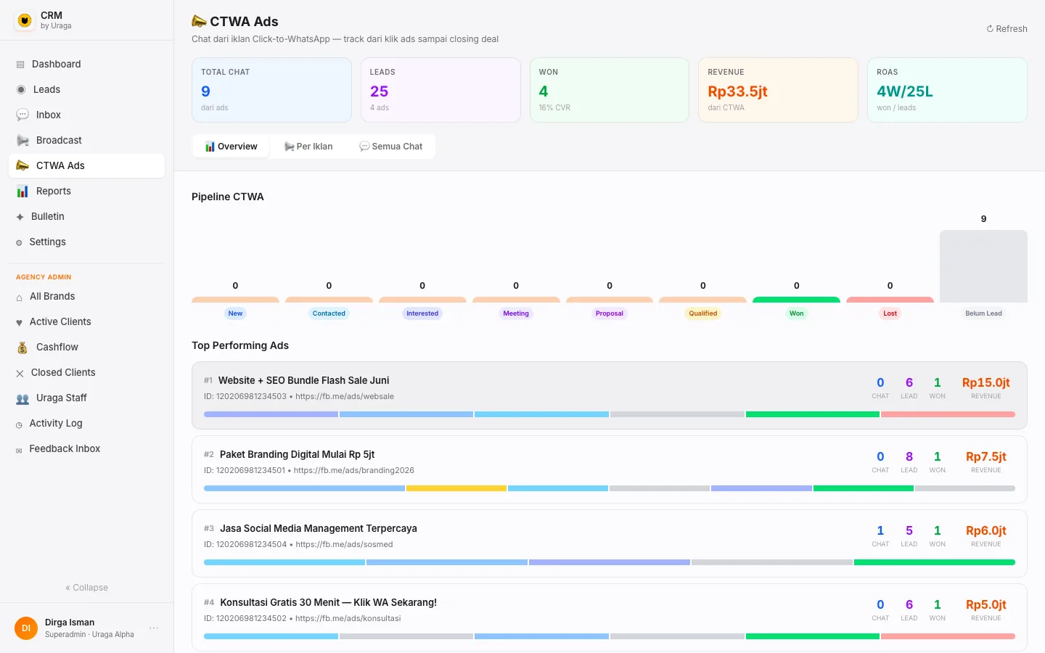Click the Lost pipeline stage badge

click(890, 313)
